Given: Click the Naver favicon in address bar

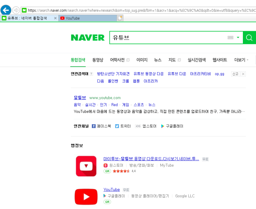Looking at the screenshot, I should pos(24,10).
